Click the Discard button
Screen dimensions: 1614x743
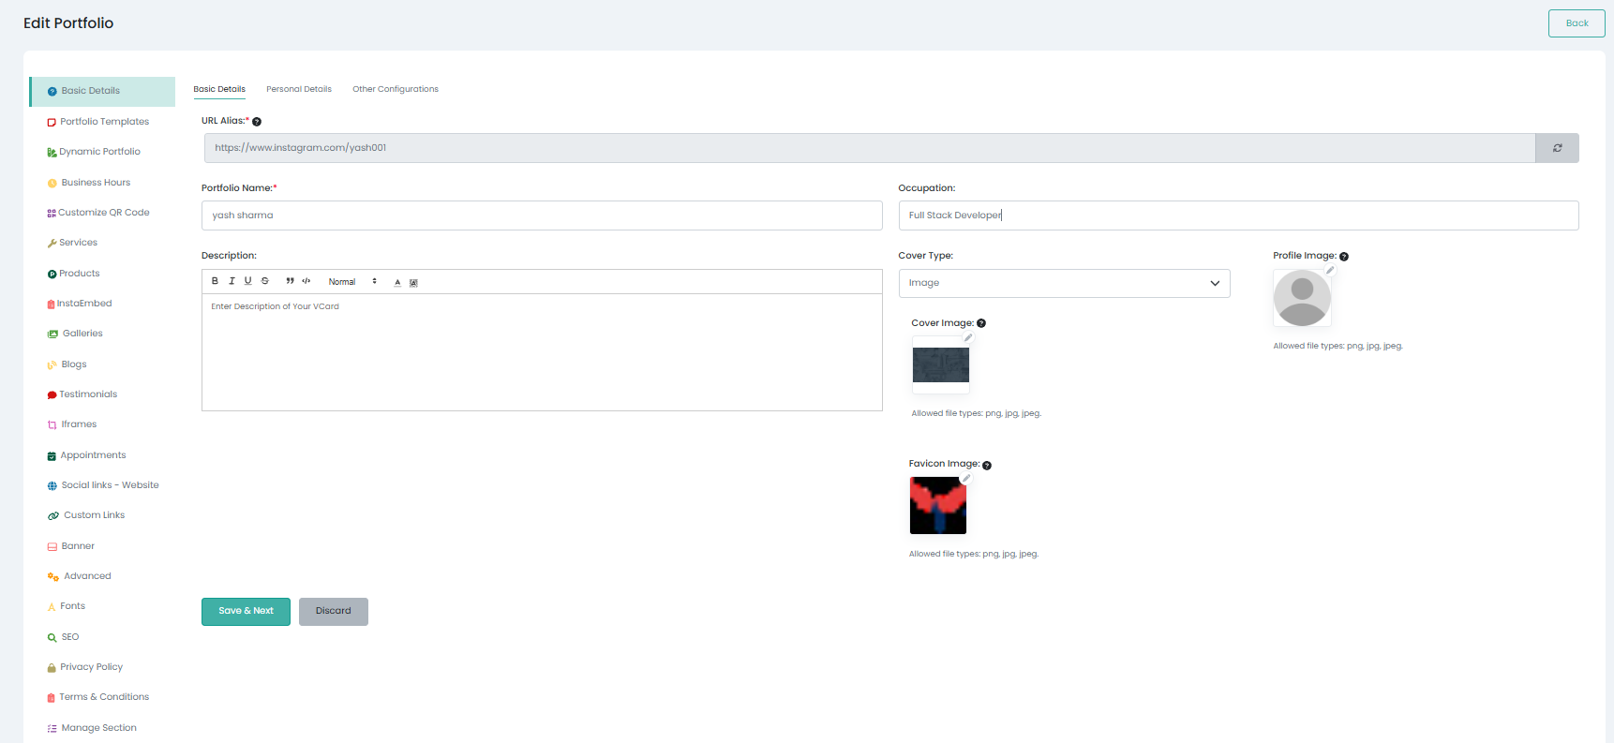[334, 611]
